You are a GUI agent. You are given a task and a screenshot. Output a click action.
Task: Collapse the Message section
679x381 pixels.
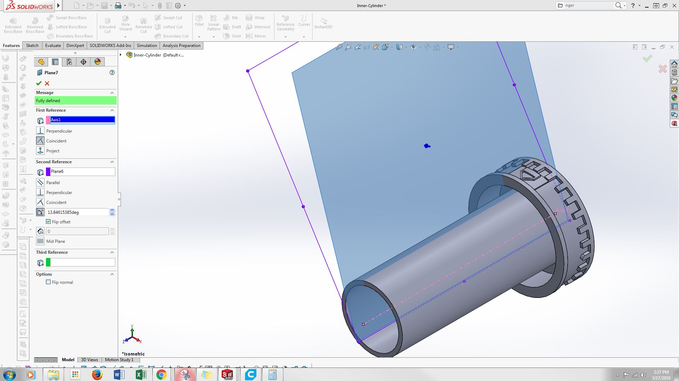point(112,93)
